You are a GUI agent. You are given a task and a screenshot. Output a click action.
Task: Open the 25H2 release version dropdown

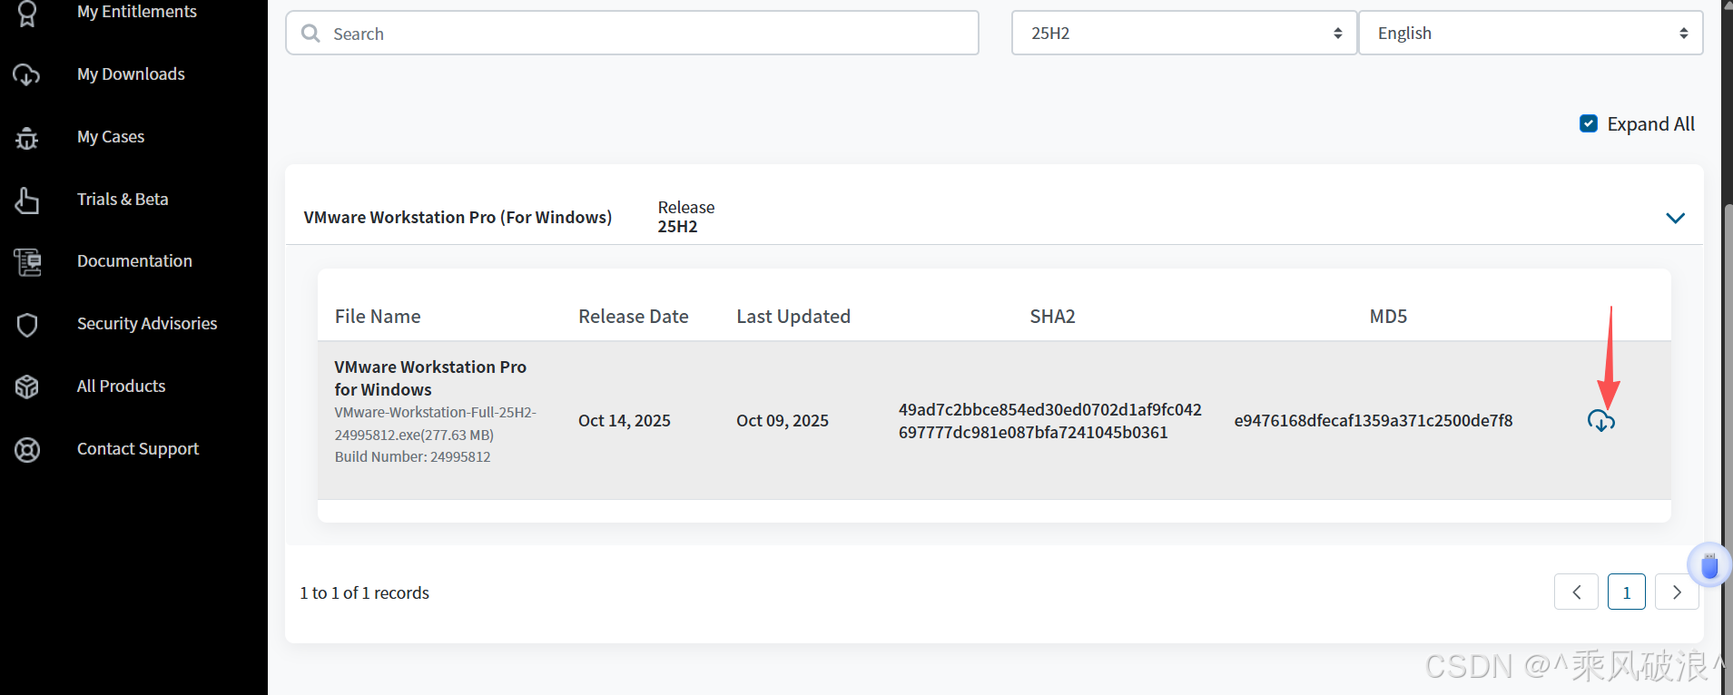1184,34
